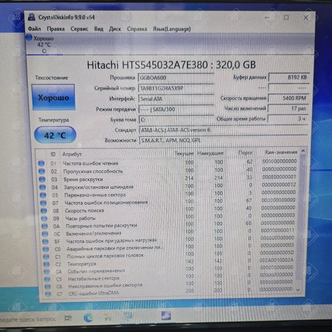Click the status circle for Часы работы

tap(44, 219)
